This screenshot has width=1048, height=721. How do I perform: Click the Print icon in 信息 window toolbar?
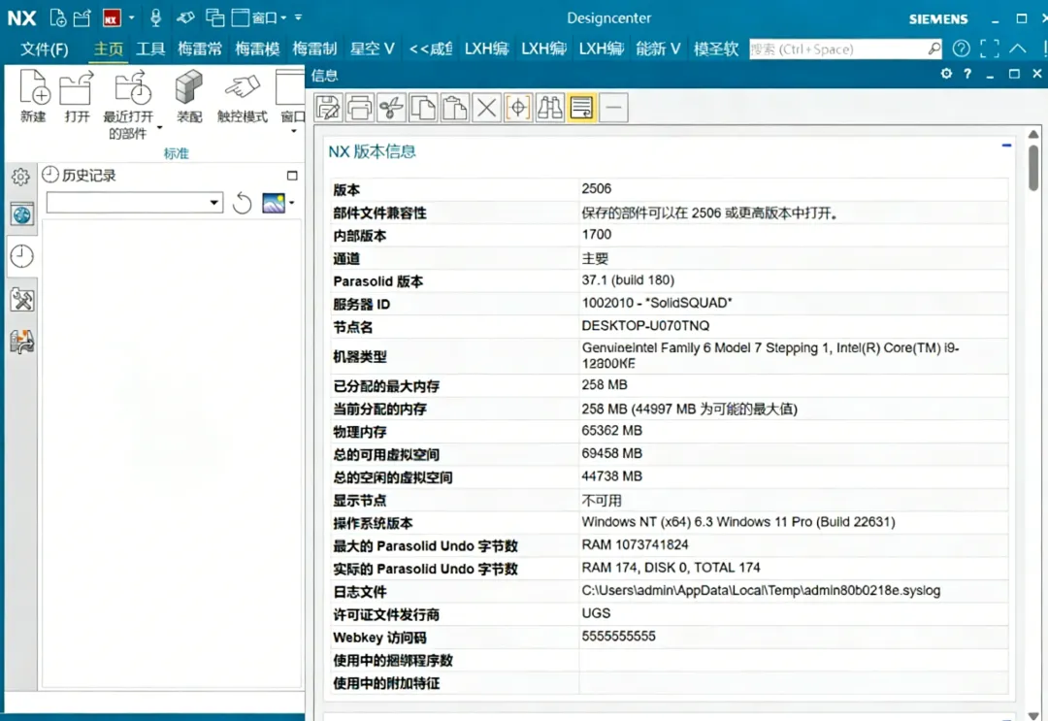[x=360, y=108]
